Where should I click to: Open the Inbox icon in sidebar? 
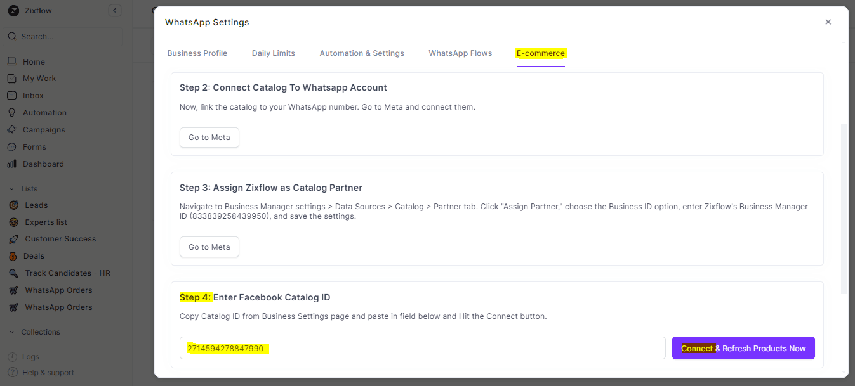(x=11, y=96)
